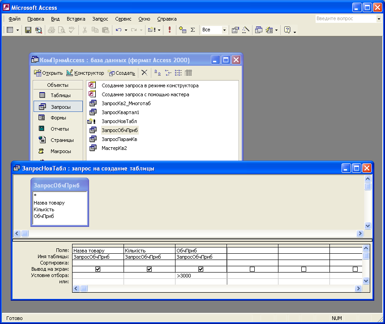Image resolution: width=385 pixels, height=324 pixels.
Task: Click the Help question mark icon
Action: click(x=287, y=30)
